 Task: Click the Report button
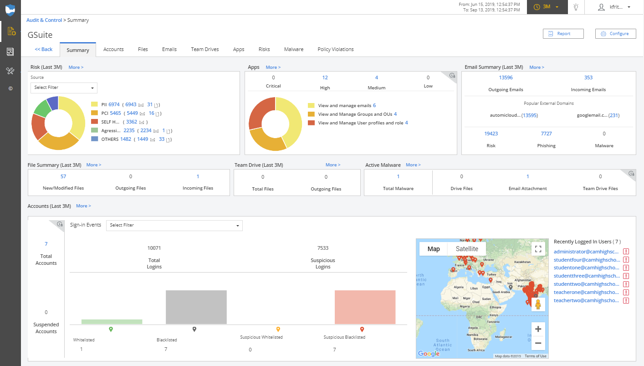tap(563, 34)
